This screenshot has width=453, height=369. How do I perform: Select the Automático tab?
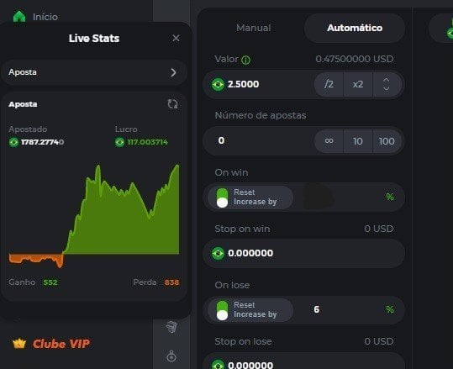(x=355, y=28)
